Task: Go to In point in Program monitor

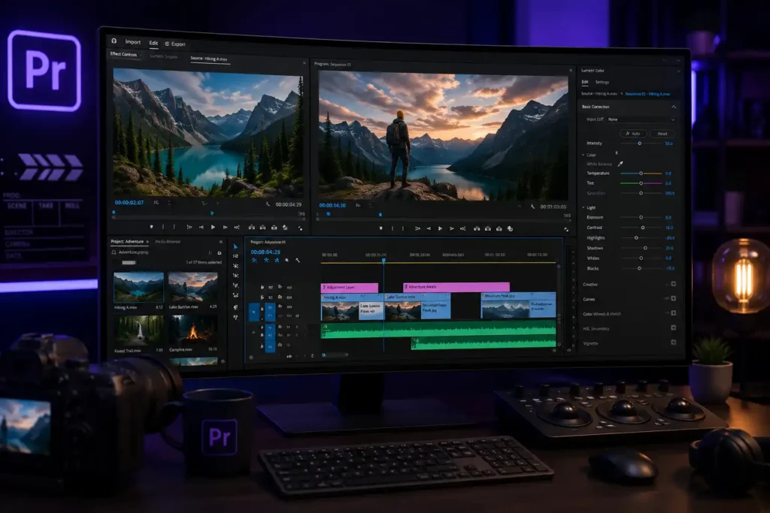Action: 417,228
